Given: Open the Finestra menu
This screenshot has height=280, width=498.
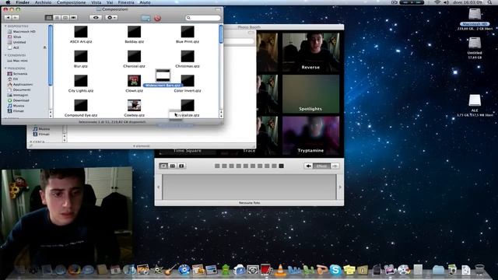Looking at the screenshot, I should (126, 2).
